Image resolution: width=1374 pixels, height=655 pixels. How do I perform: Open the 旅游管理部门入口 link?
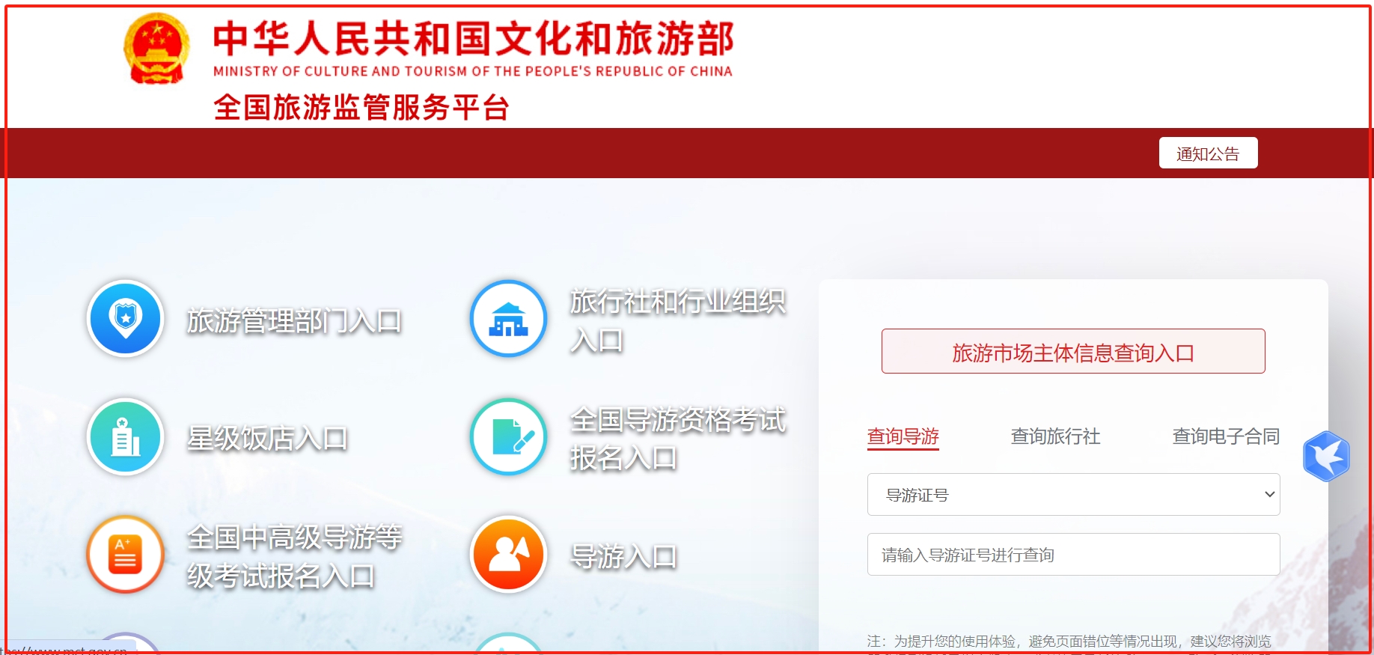tap(294, 321)
